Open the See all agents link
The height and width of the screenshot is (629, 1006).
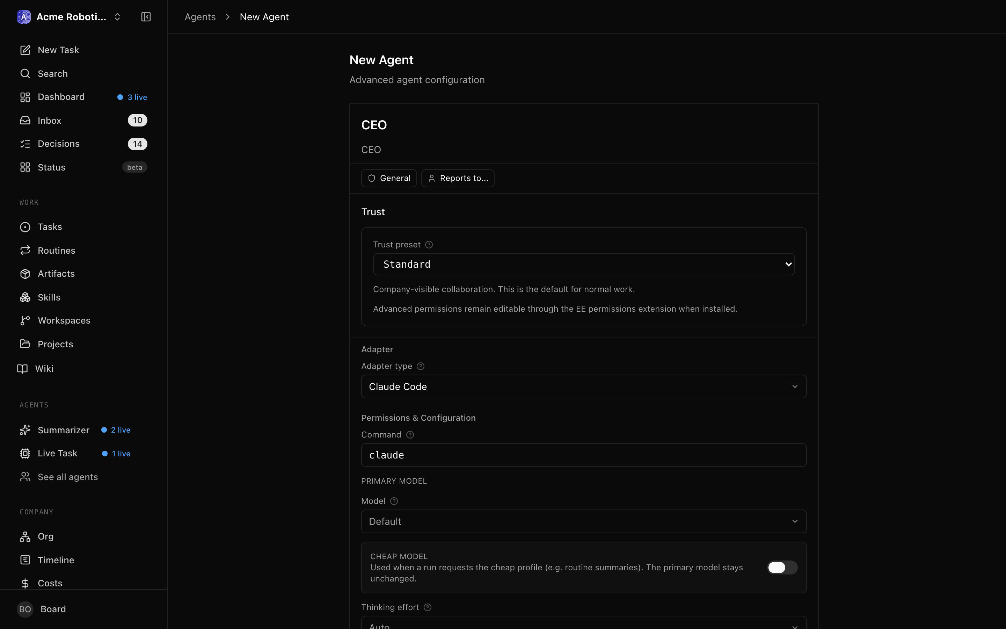(x=83, y=477)
